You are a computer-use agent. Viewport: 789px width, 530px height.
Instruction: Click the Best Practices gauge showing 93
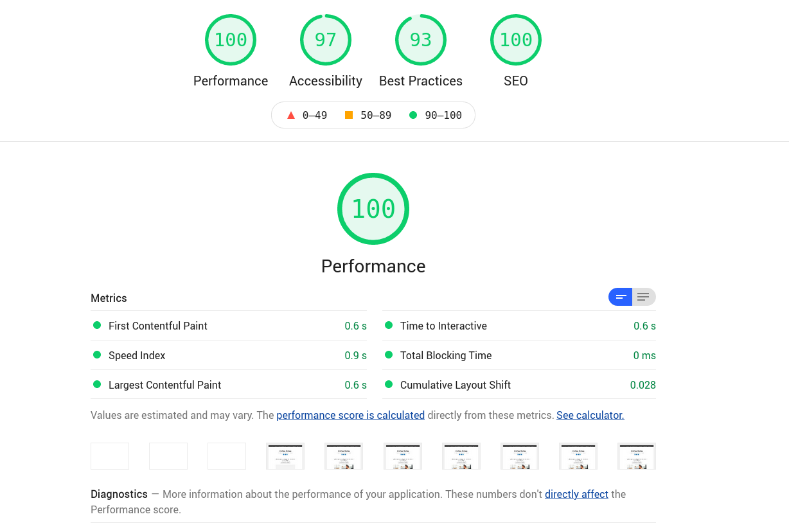point(421,40)
